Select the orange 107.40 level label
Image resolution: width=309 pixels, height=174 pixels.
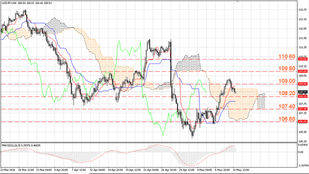click(x=287, y=106)
